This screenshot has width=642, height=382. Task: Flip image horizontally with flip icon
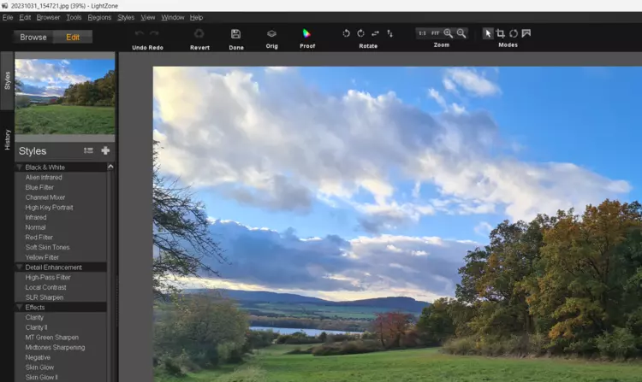pos(375,33)
